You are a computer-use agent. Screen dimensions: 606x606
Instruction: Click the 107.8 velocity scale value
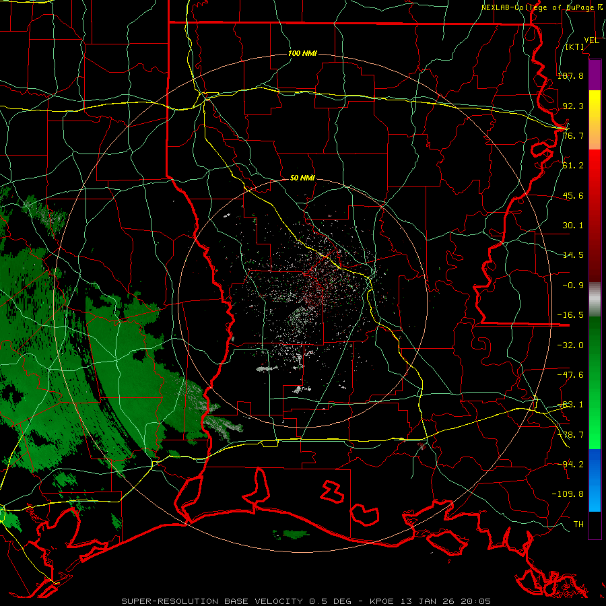coord(570,75)
